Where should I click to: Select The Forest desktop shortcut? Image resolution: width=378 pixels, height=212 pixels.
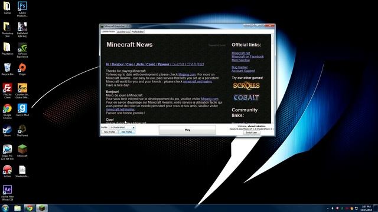[x=22, y=131]
